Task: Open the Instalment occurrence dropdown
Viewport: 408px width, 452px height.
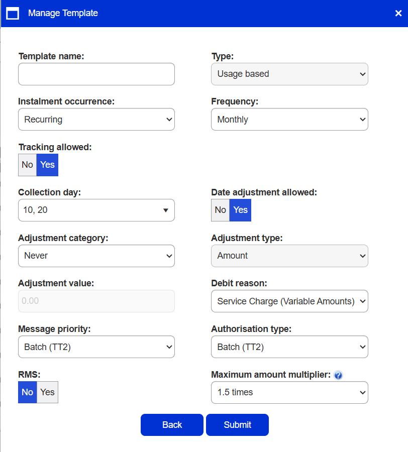Action: (x=96, y=120)
